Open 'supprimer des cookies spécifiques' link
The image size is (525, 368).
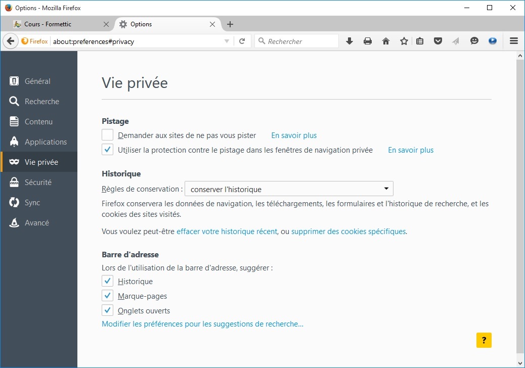pos(348,232)
